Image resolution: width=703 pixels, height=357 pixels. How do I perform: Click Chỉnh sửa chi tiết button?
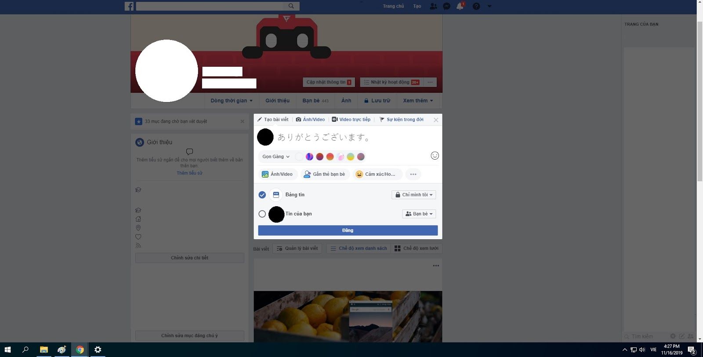click(189, 258)
